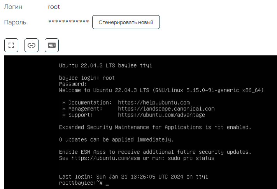
Task: Click the ubuntu.com/esm URL in terminal
Action: 106,158
